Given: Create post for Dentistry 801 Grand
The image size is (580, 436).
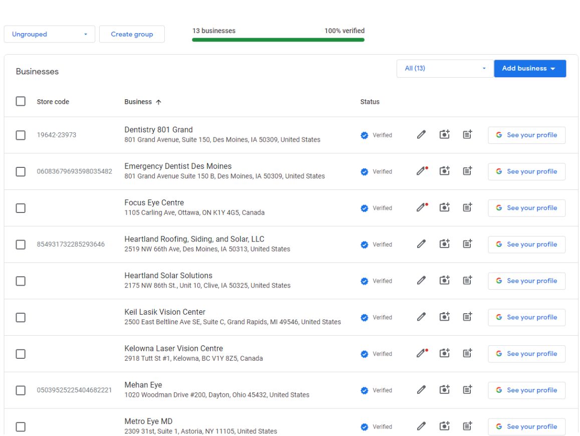Looking at the screenshot, I should coord(467,134).
